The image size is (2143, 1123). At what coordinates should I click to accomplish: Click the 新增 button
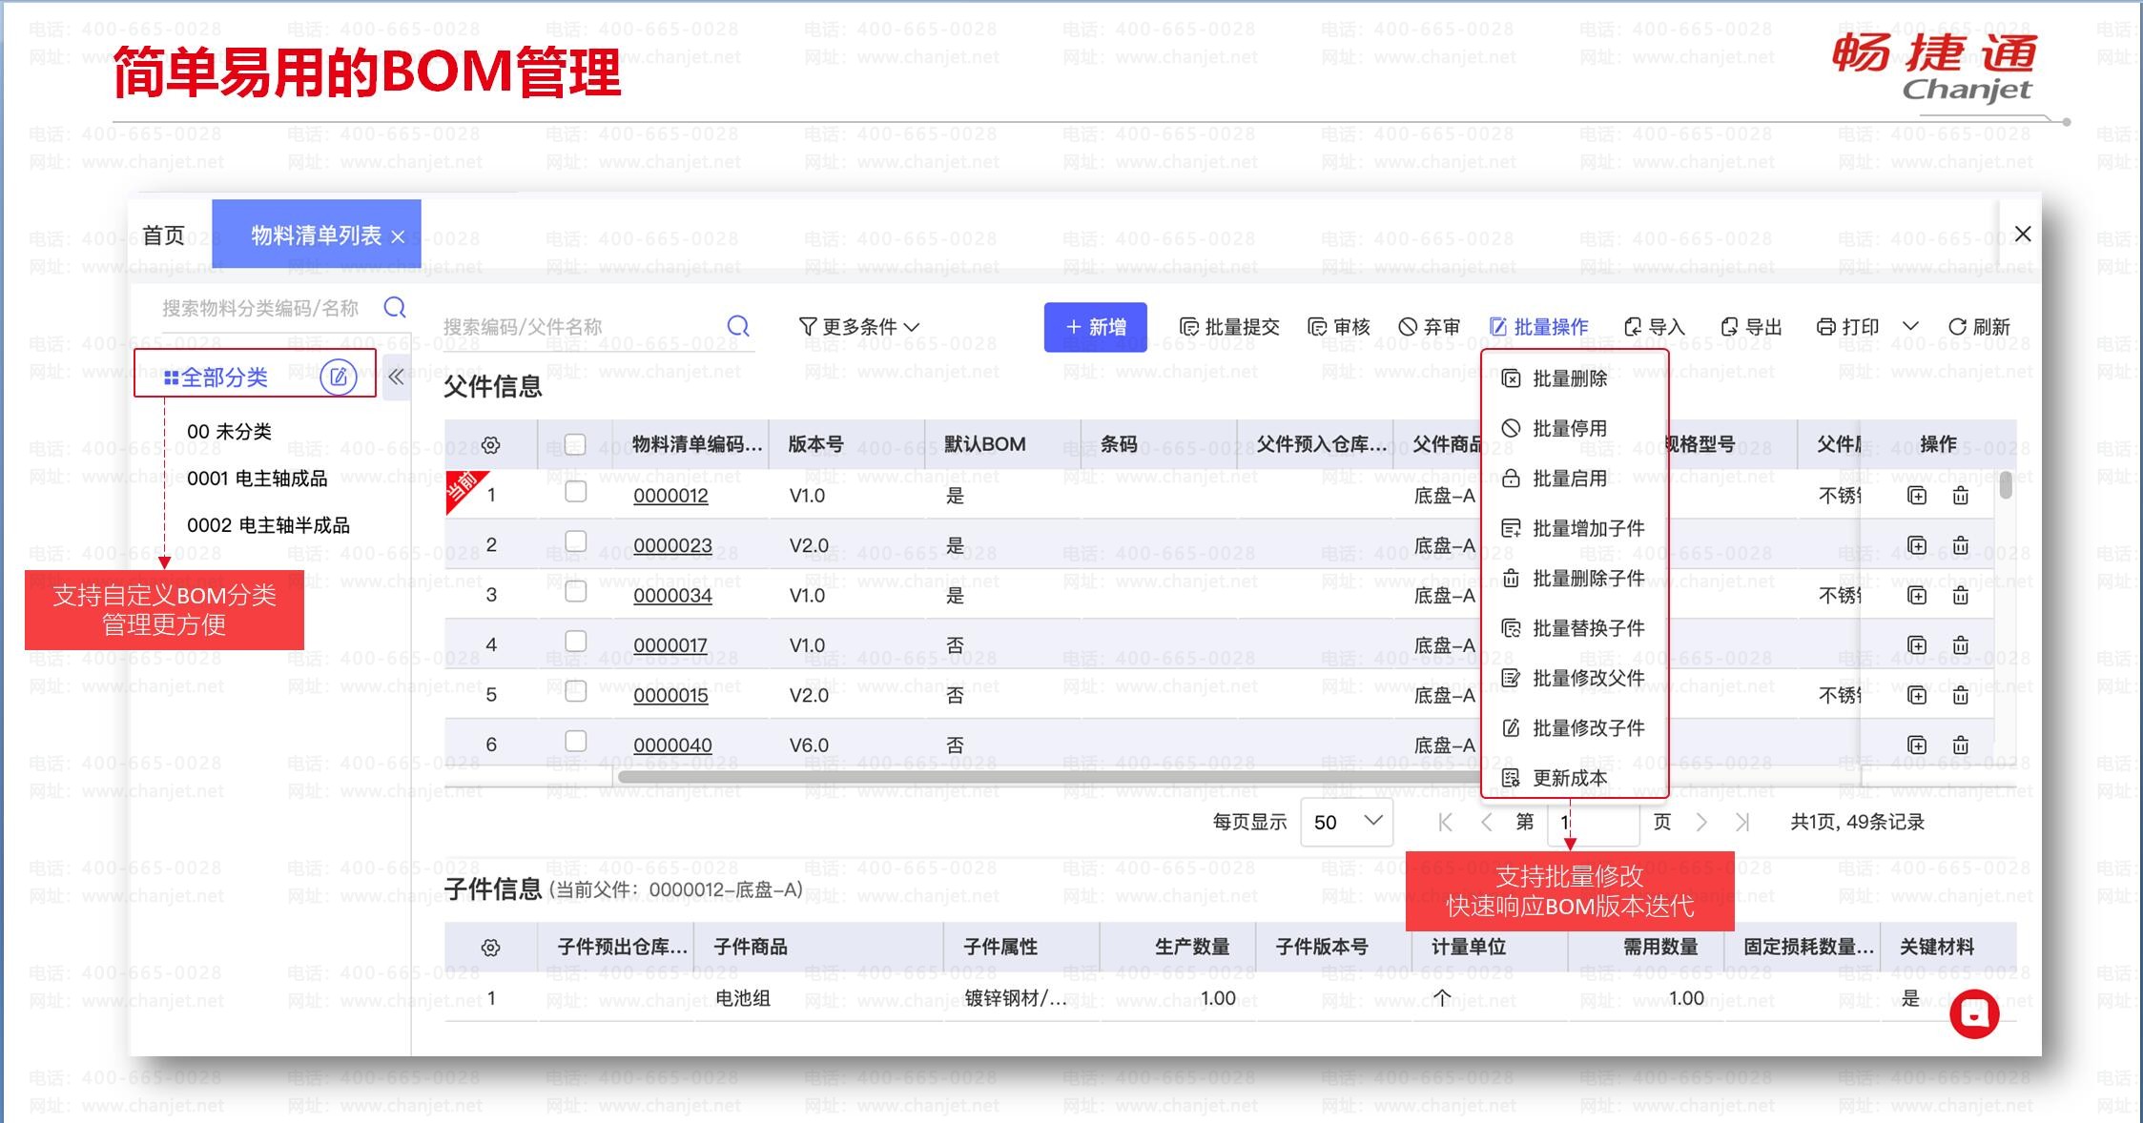[x=1095, y=327]
